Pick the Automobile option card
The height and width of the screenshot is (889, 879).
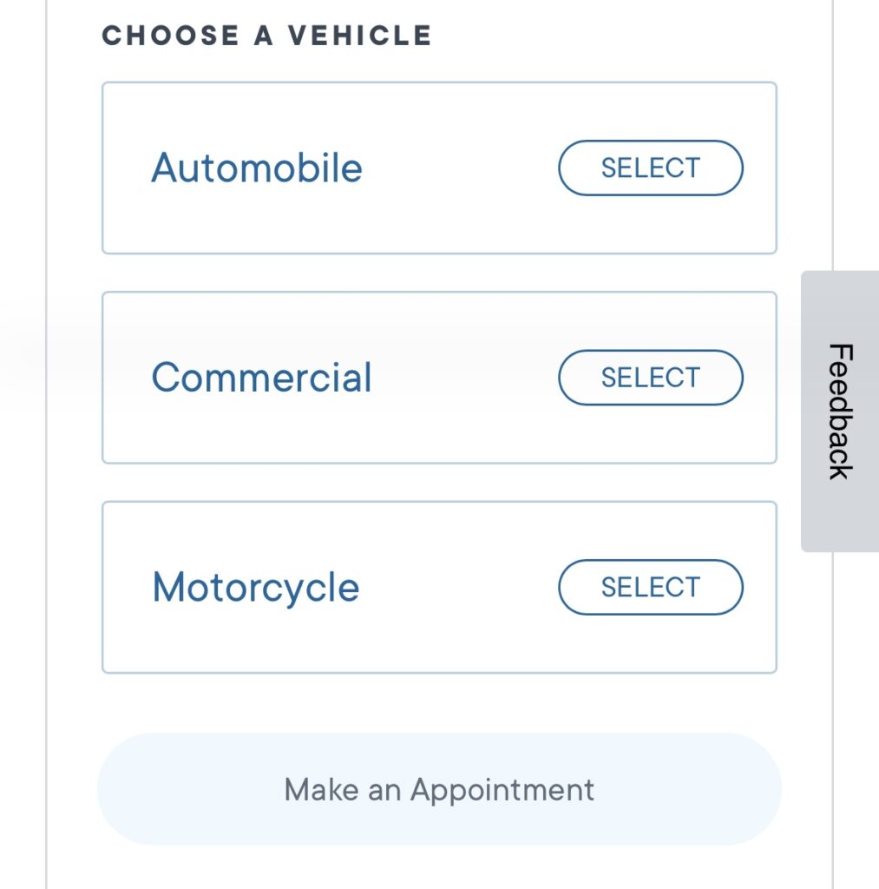click(x=439, y=168)
